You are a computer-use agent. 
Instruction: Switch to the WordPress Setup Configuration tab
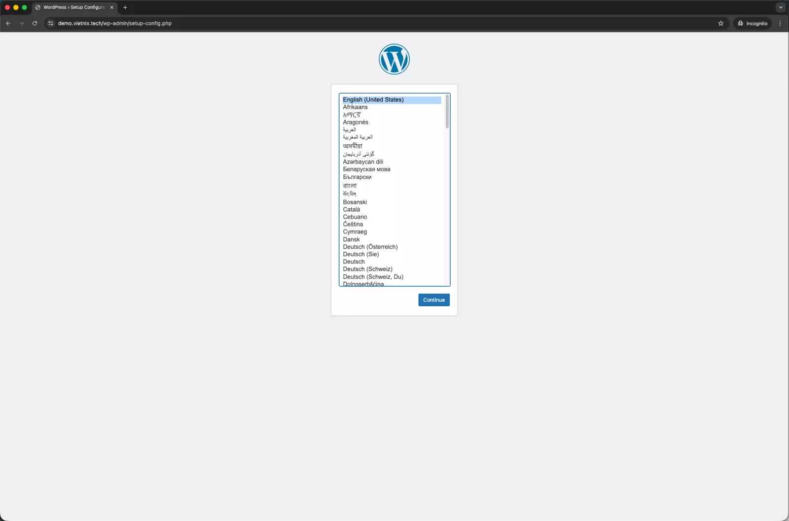coord(73,7)
